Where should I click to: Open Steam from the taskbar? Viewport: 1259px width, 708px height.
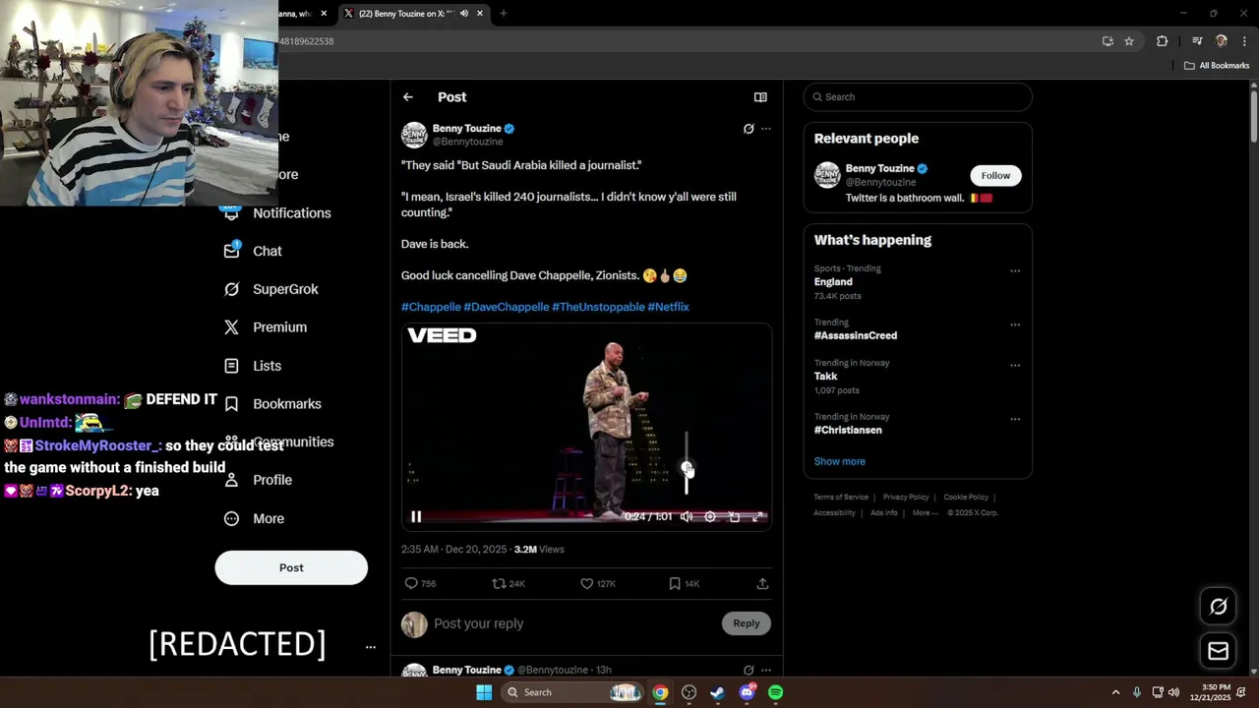718,692
